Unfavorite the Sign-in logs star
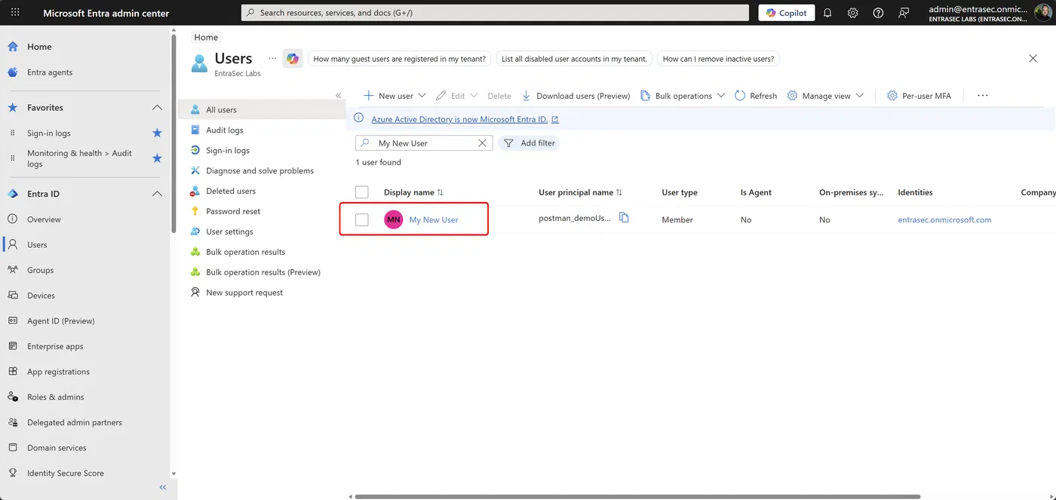The height and width of the screenshot is (500, 1056). coord(157,133)
